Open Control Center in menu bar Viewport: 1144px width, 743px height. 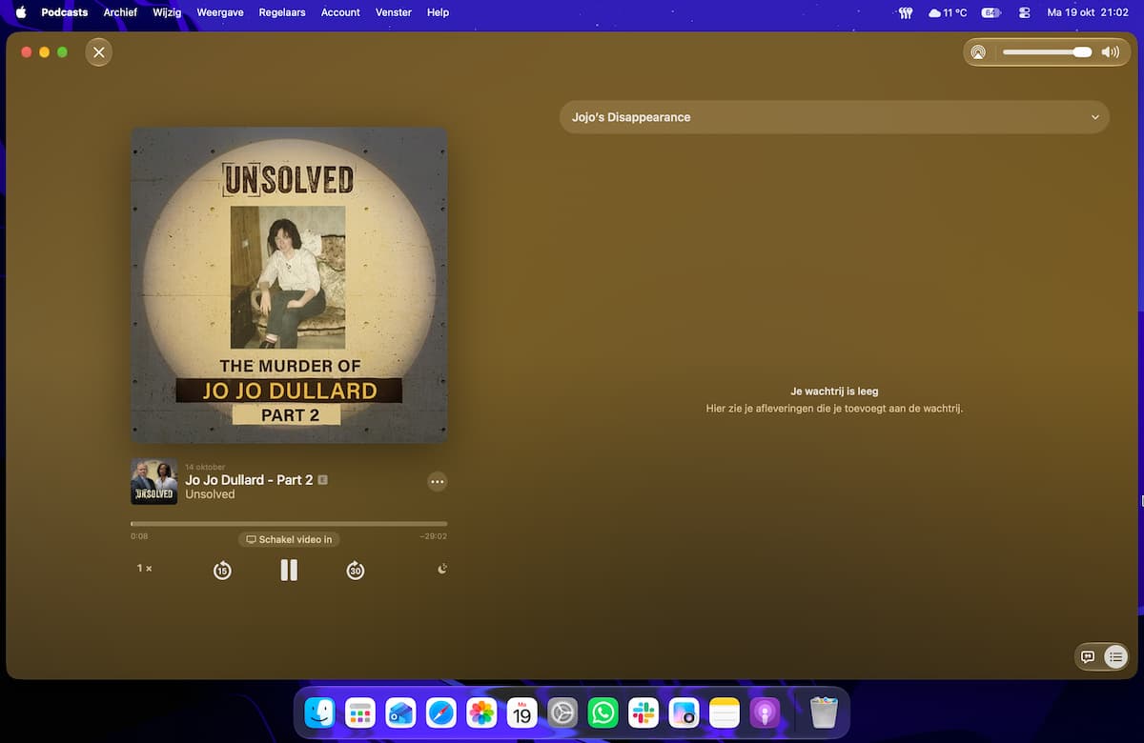1025,12
